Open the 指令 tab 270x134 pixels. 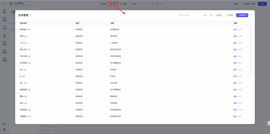(133, 4)
